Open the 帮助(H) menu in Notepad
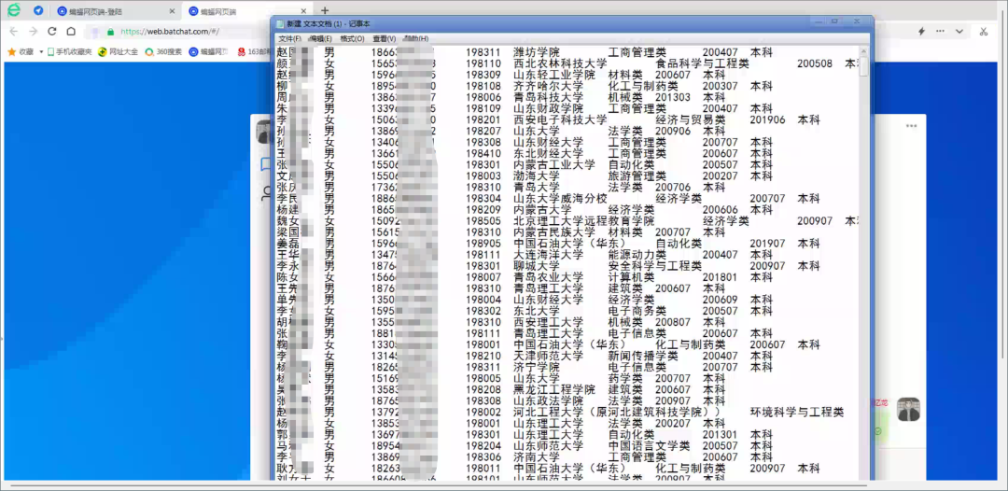Screen dimensions: 1008x491 (x=415, y=38)
